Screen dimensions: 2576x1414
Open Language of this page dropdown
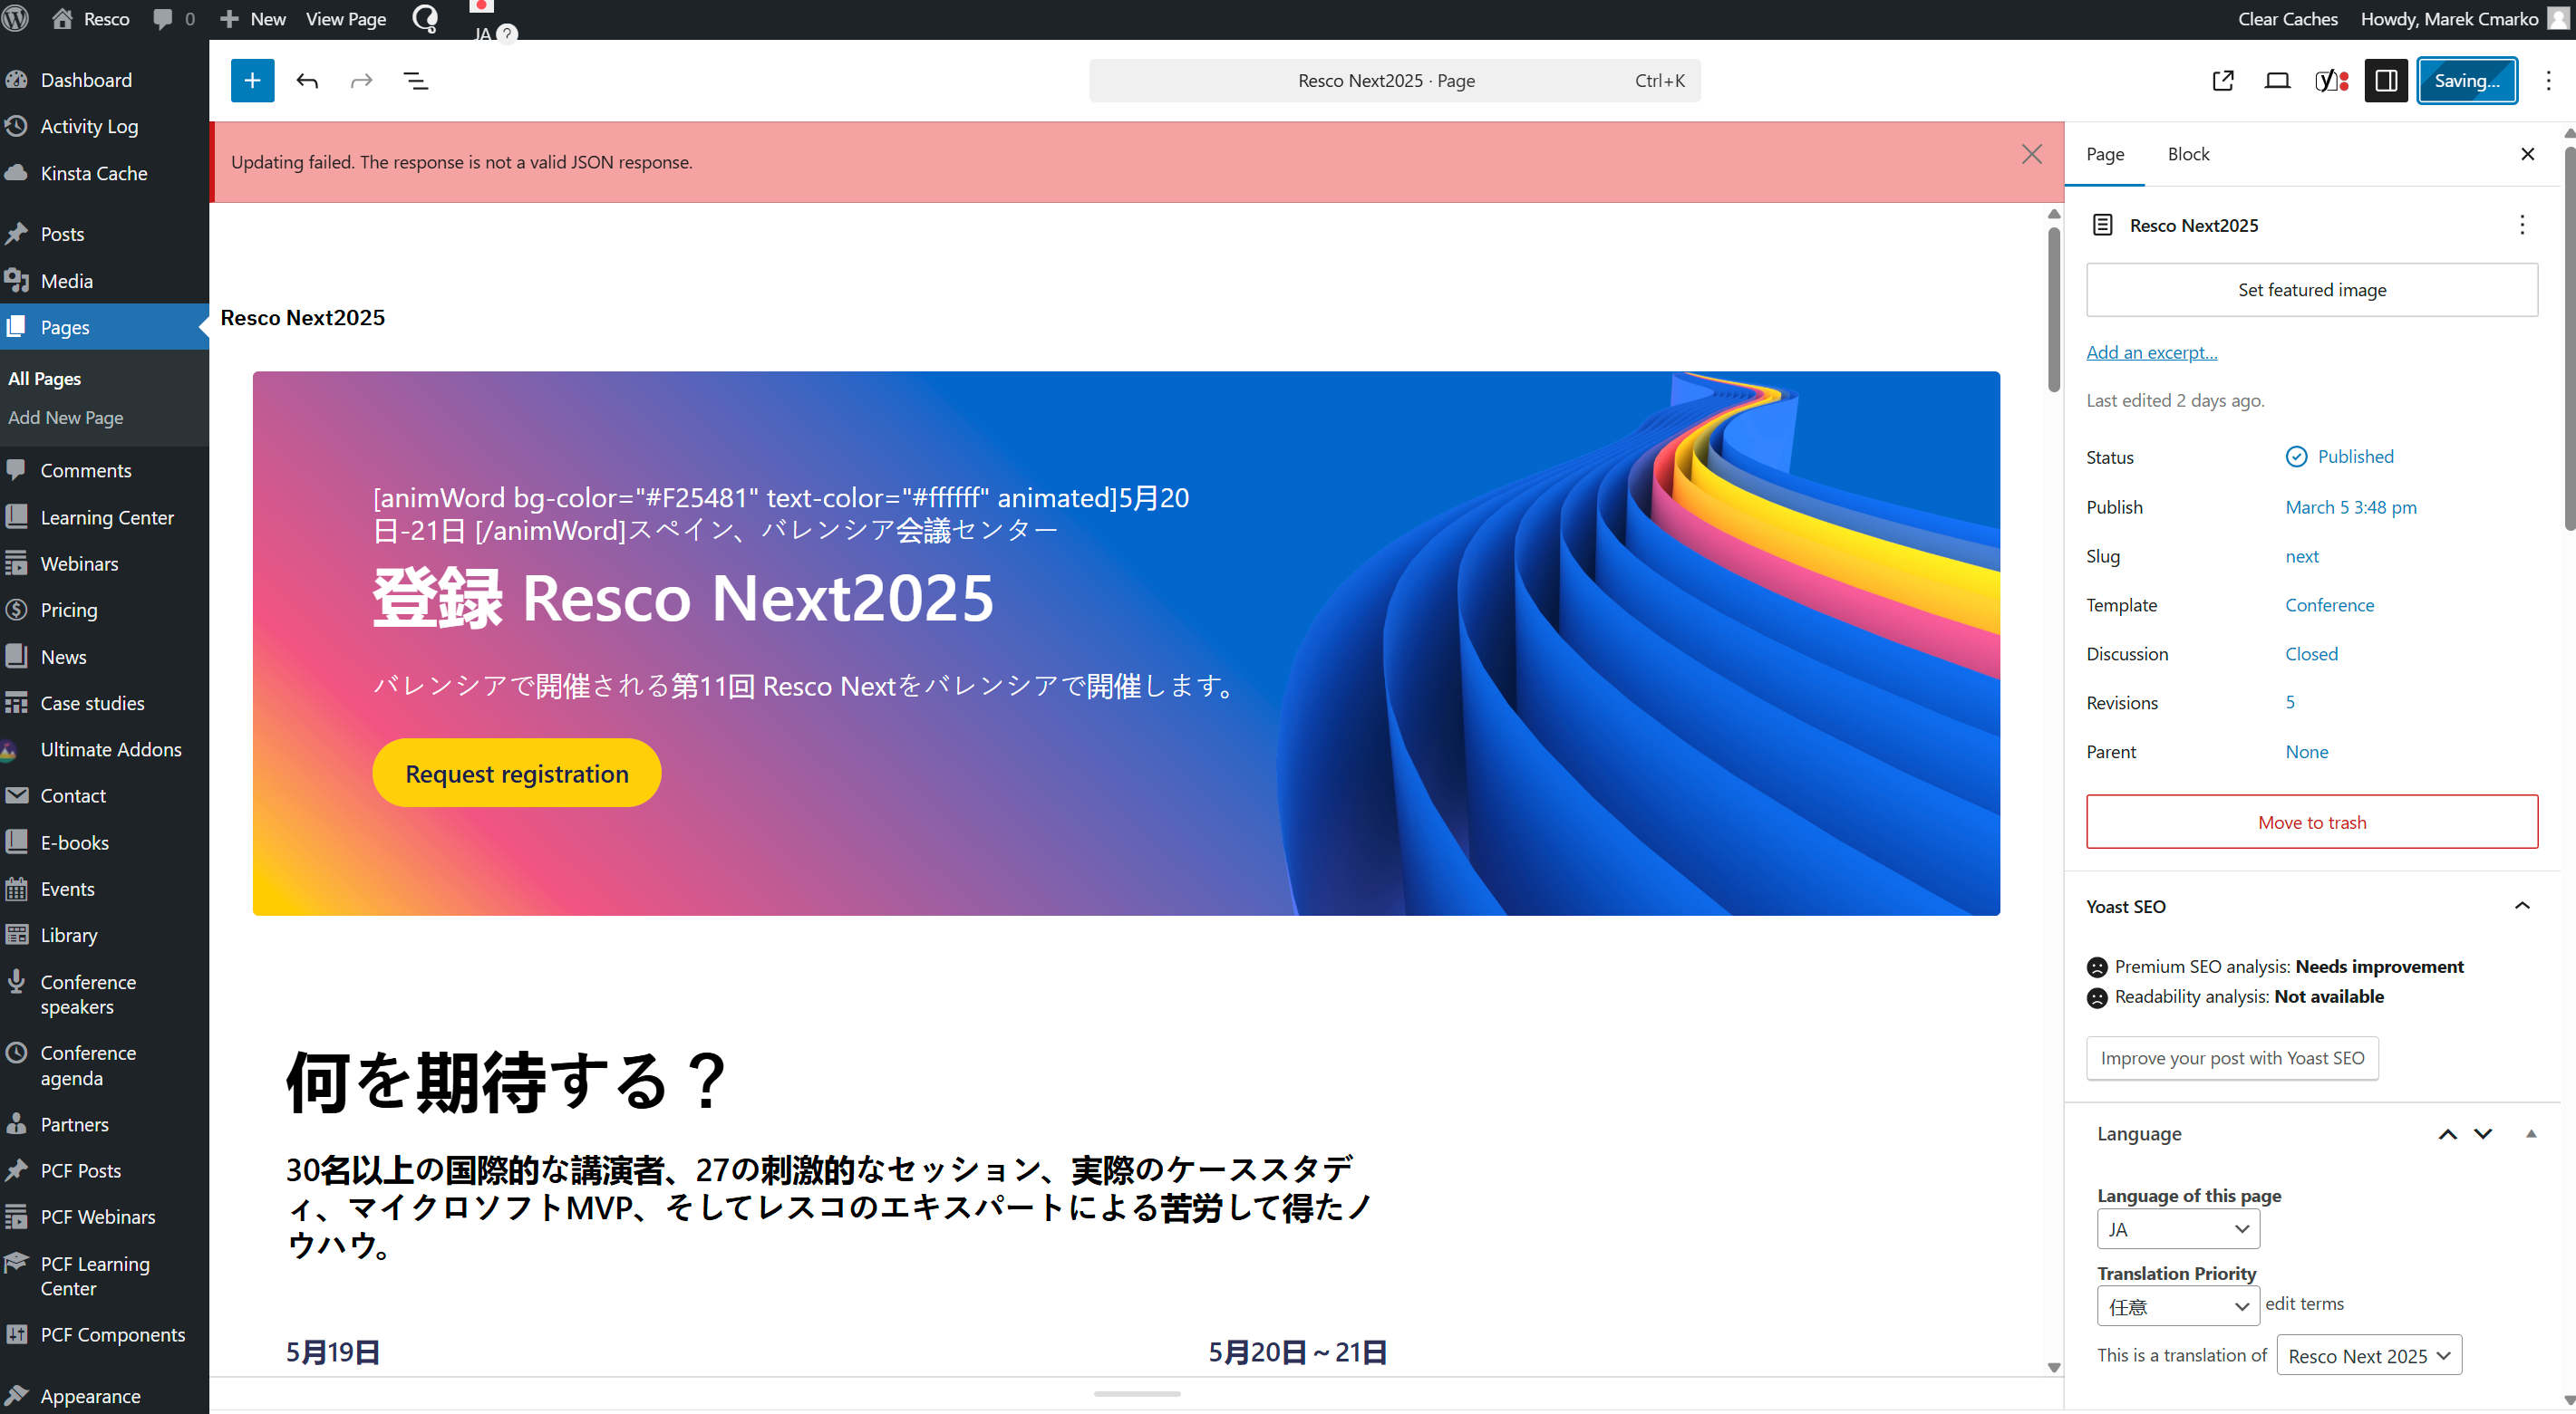coord(2177,1229)
